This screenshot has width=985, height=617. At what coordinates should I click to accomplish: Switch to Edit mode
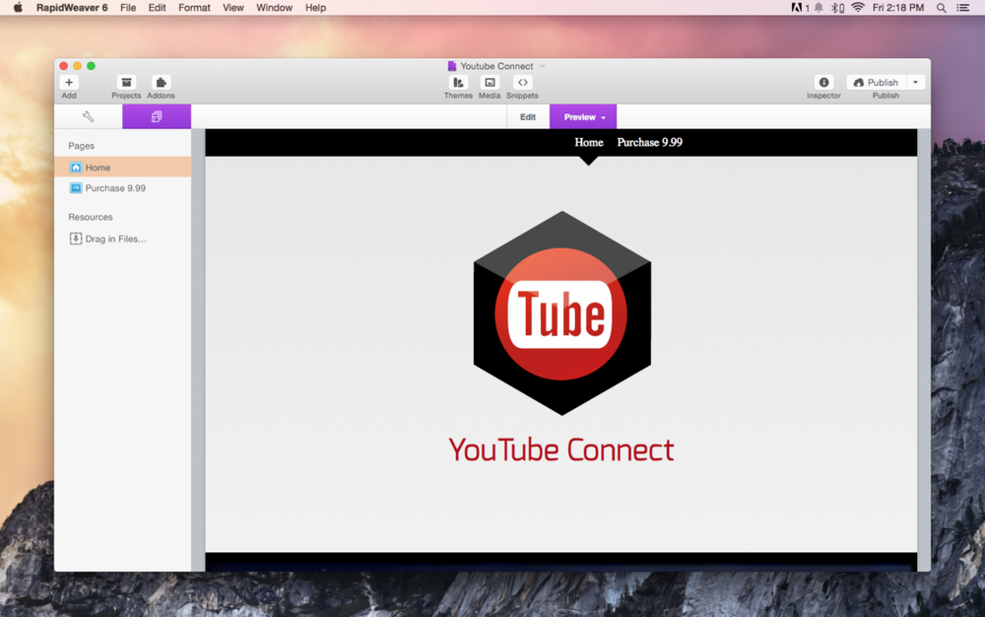point(528,117)
